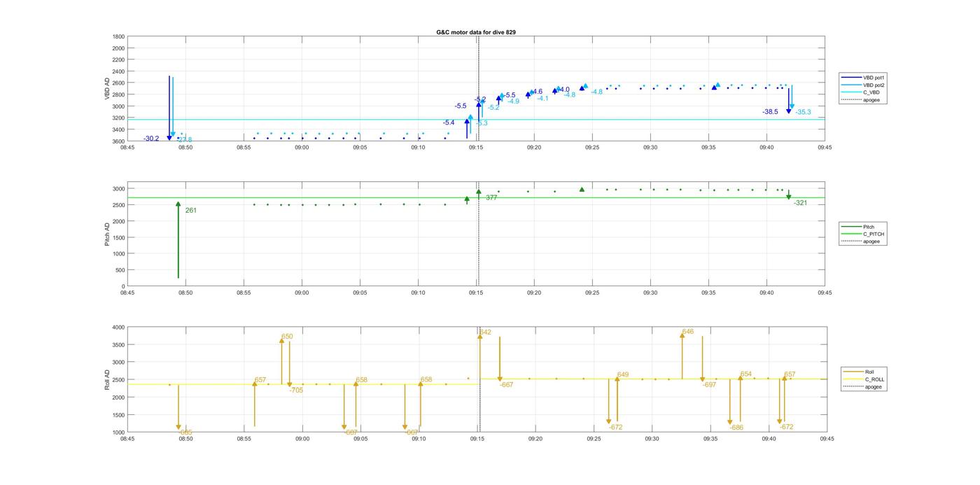Viewport: 980px width, 485px height.
Task: Click the '-697' roll data label
Action: coord(710,385)
